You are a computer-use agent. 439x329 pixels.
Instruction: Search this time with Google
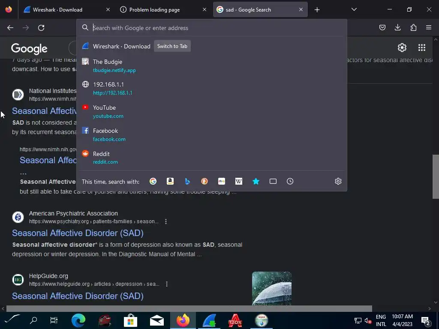[x=153, y=181]
